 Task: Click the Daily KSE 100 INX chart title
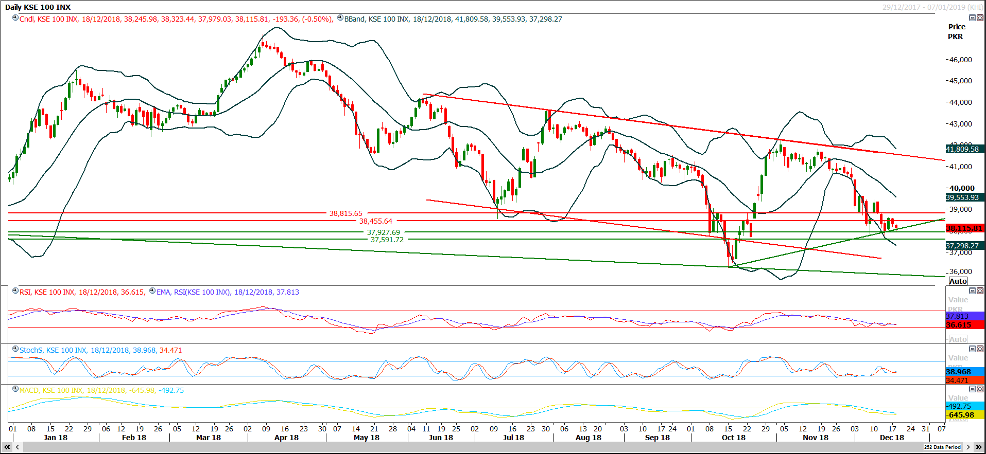(x=38, y=7)
